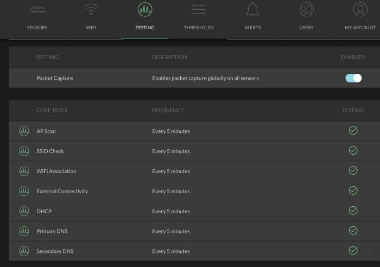Disable the Packet Capture toggle

353,78
